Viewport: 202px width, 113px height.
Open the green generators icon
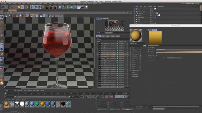(68, 7)
